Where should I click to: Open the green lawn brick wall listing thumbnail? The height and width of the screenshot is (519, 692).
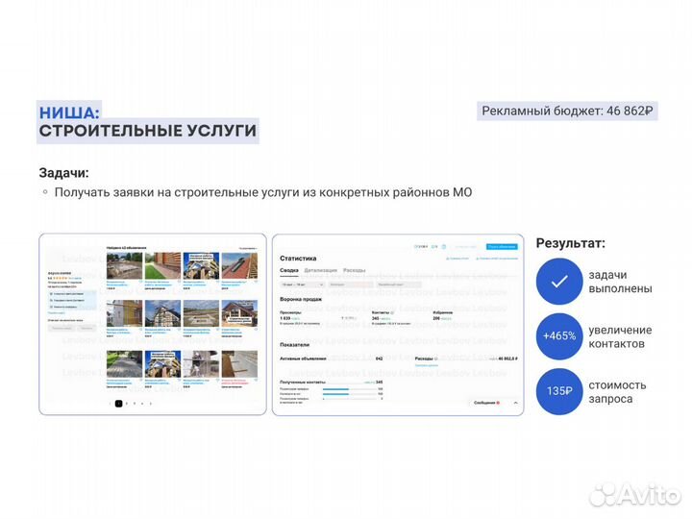(x=162, y=265)
